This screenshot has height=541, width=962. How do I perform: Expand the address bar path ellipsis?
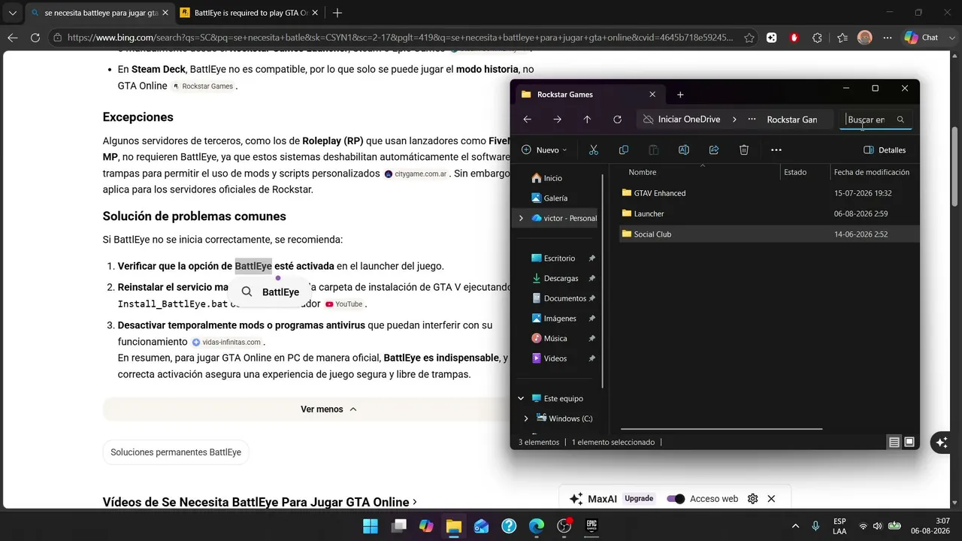752,119
